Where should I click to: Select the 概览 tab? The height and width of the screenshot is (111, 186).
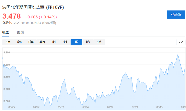tap(6, 32)
